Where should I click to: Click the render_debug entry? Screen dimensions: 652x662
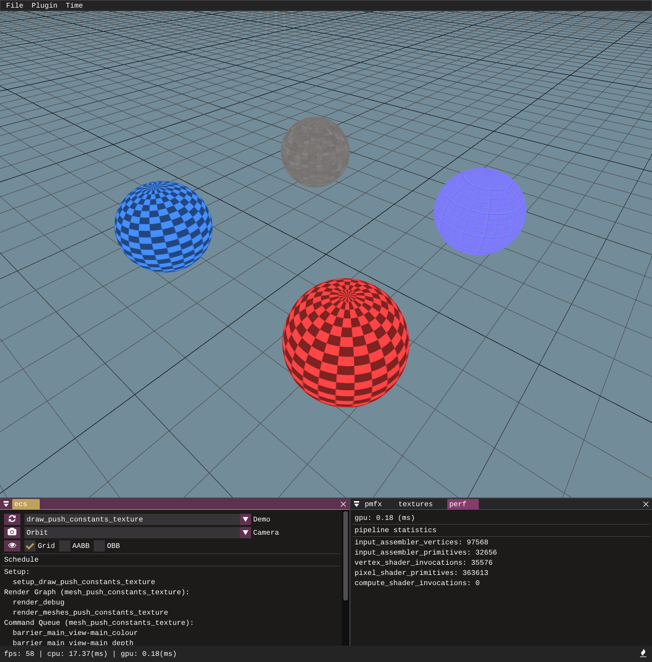click(39, 602)
